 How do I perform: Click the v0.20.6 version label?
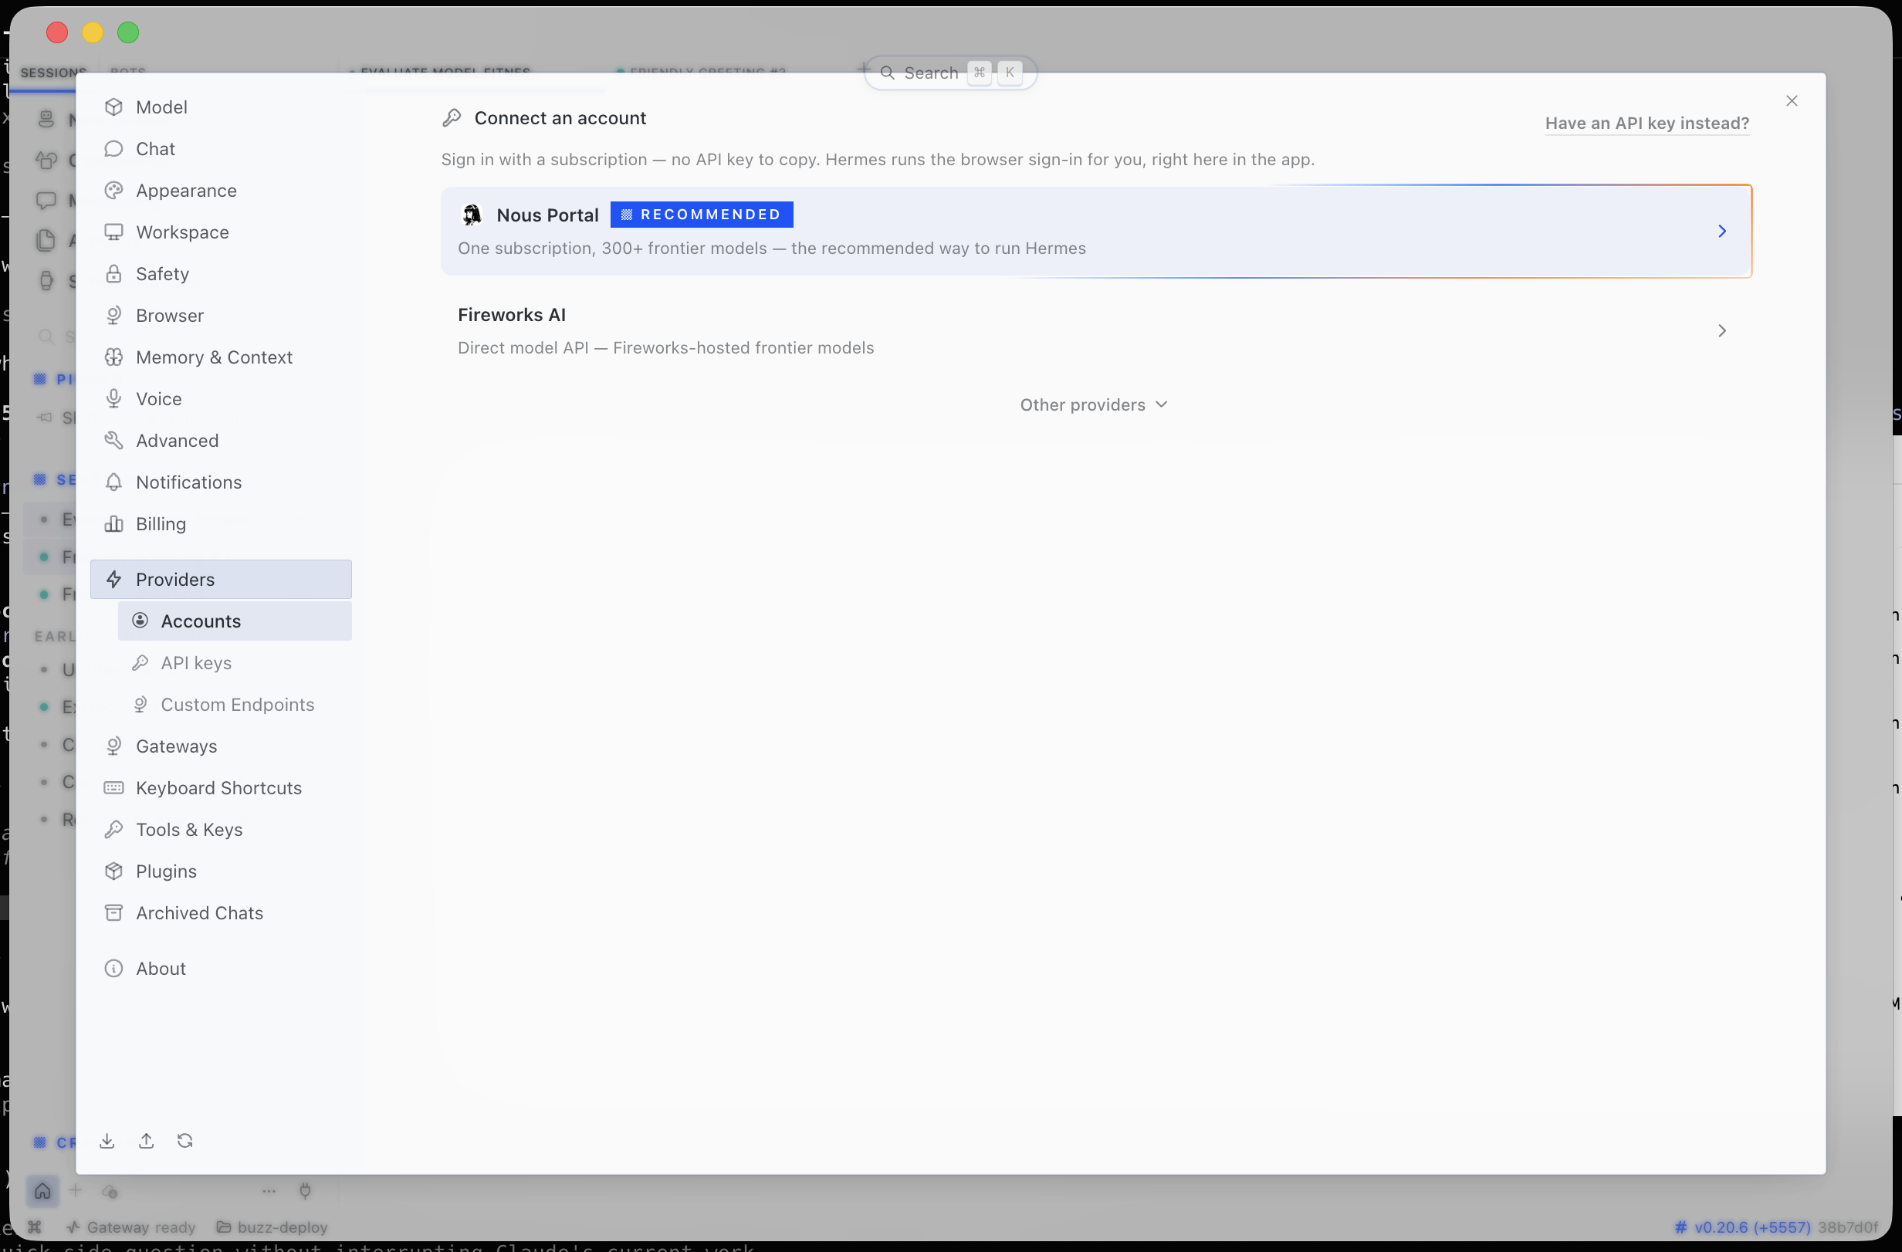pos(1742,1227)
